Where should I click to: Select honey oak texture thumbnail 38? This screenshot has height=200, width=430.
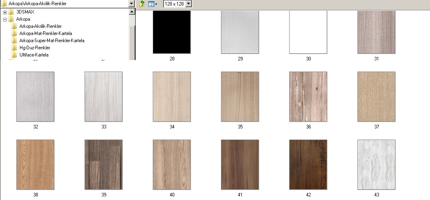pos(36,165)
